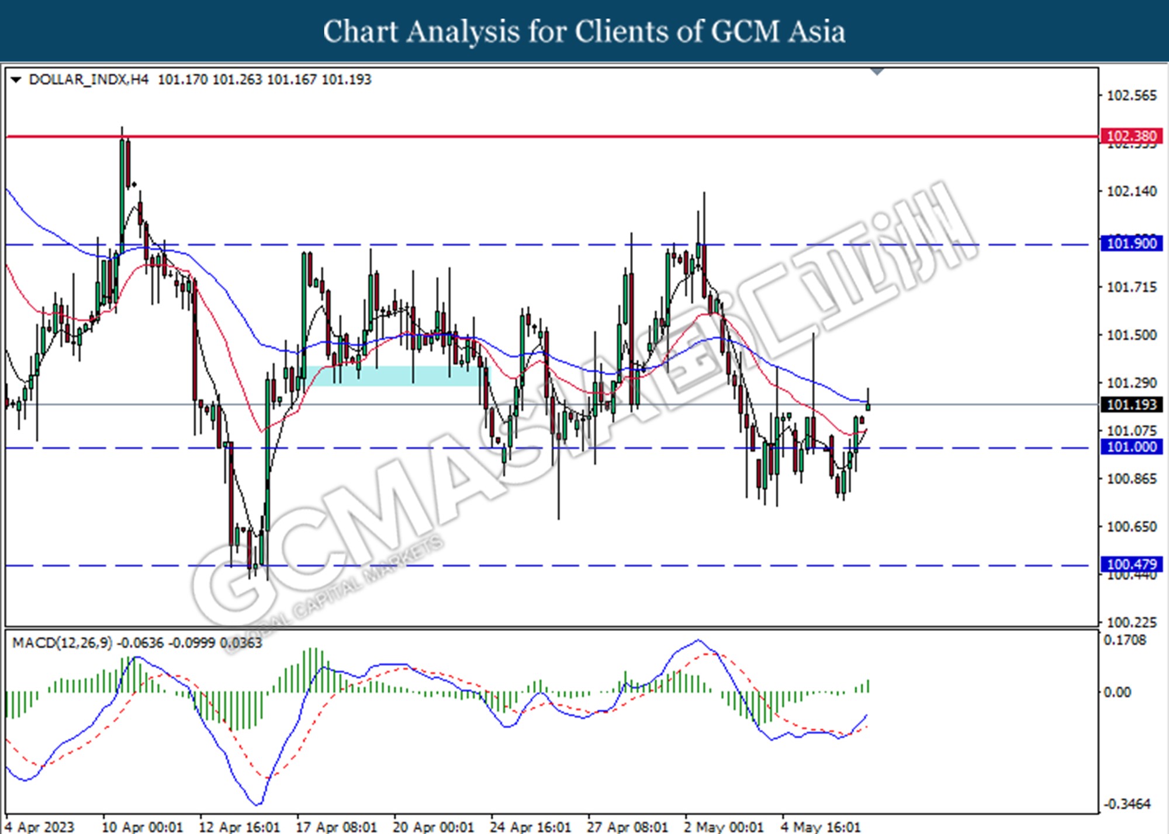Click the DOLLAR_INDX,H4 symbol label
1169x834 pixels.
coord(89,79)
